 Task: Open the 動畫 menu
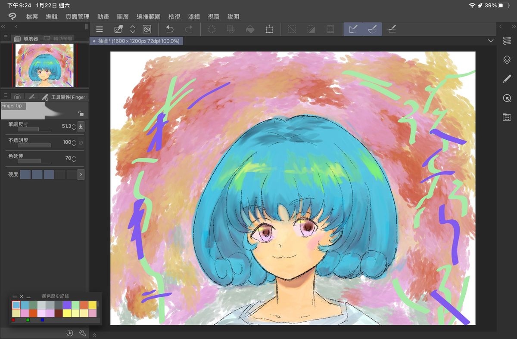[x=103, y=16]
